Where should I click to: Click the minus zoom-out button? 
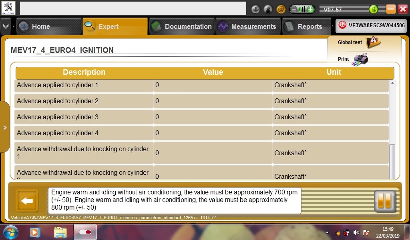point(294,10)
